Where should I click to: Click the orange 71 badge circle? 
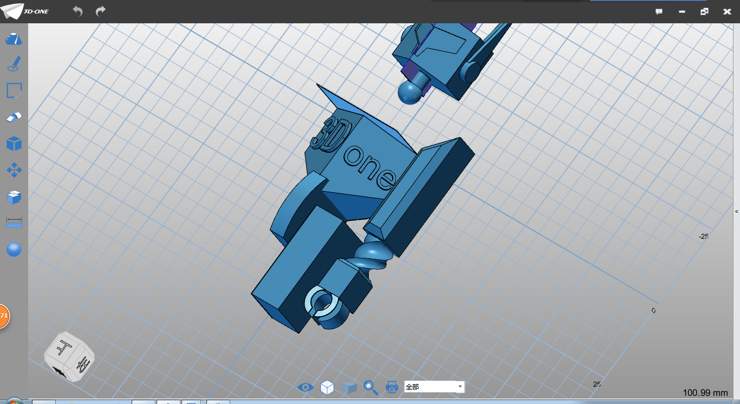pyautogui.click(x=4, y=316)
